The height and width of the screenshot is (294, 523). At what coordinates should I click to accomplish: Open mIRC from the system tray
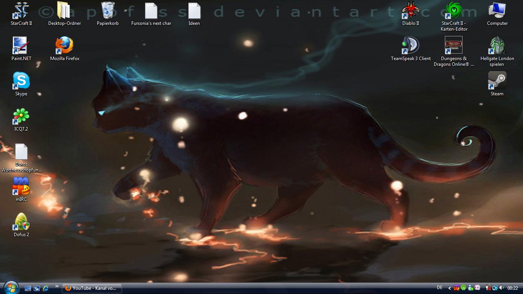coord(456,287)
